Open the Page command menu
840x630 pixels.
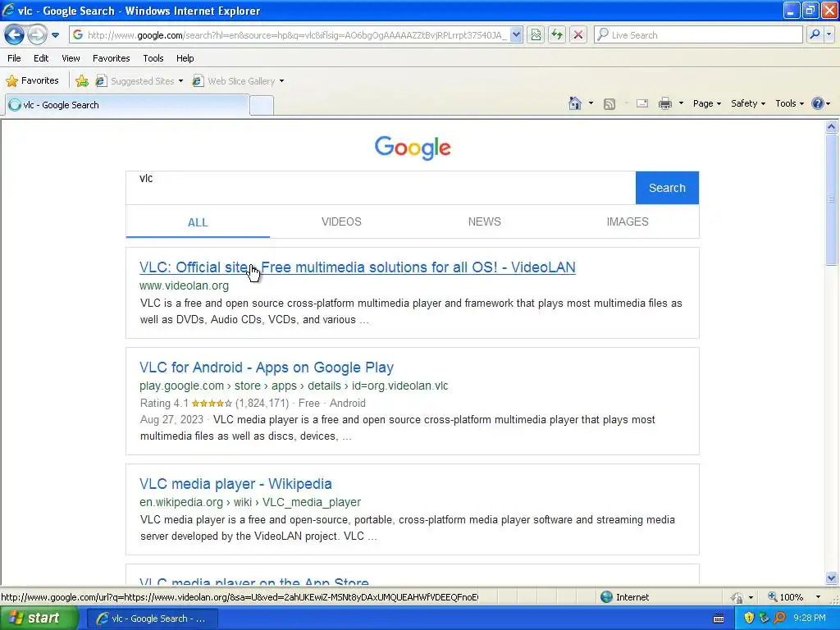(x=706, y=103)
